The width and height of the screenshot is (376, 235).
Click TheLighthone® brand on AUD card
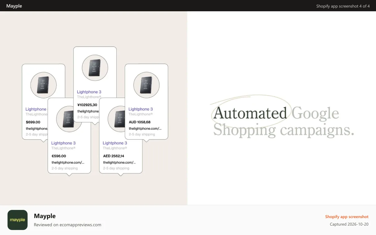(141, 114)
